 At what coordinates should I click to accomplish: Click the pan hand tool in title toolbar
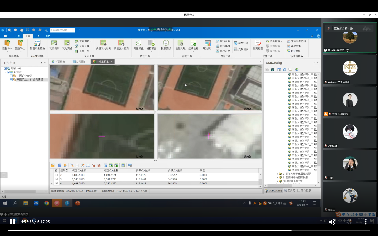click(22, 30)
